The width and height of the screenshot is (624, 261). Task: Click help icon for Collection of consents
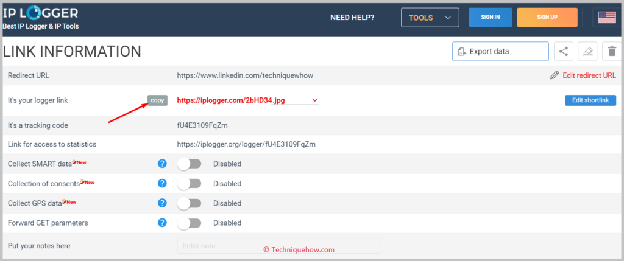pyautogui.click(x=162, y=183)
